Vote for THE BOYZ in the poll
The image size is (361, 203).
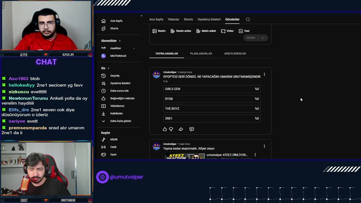[x=212, y=109]
